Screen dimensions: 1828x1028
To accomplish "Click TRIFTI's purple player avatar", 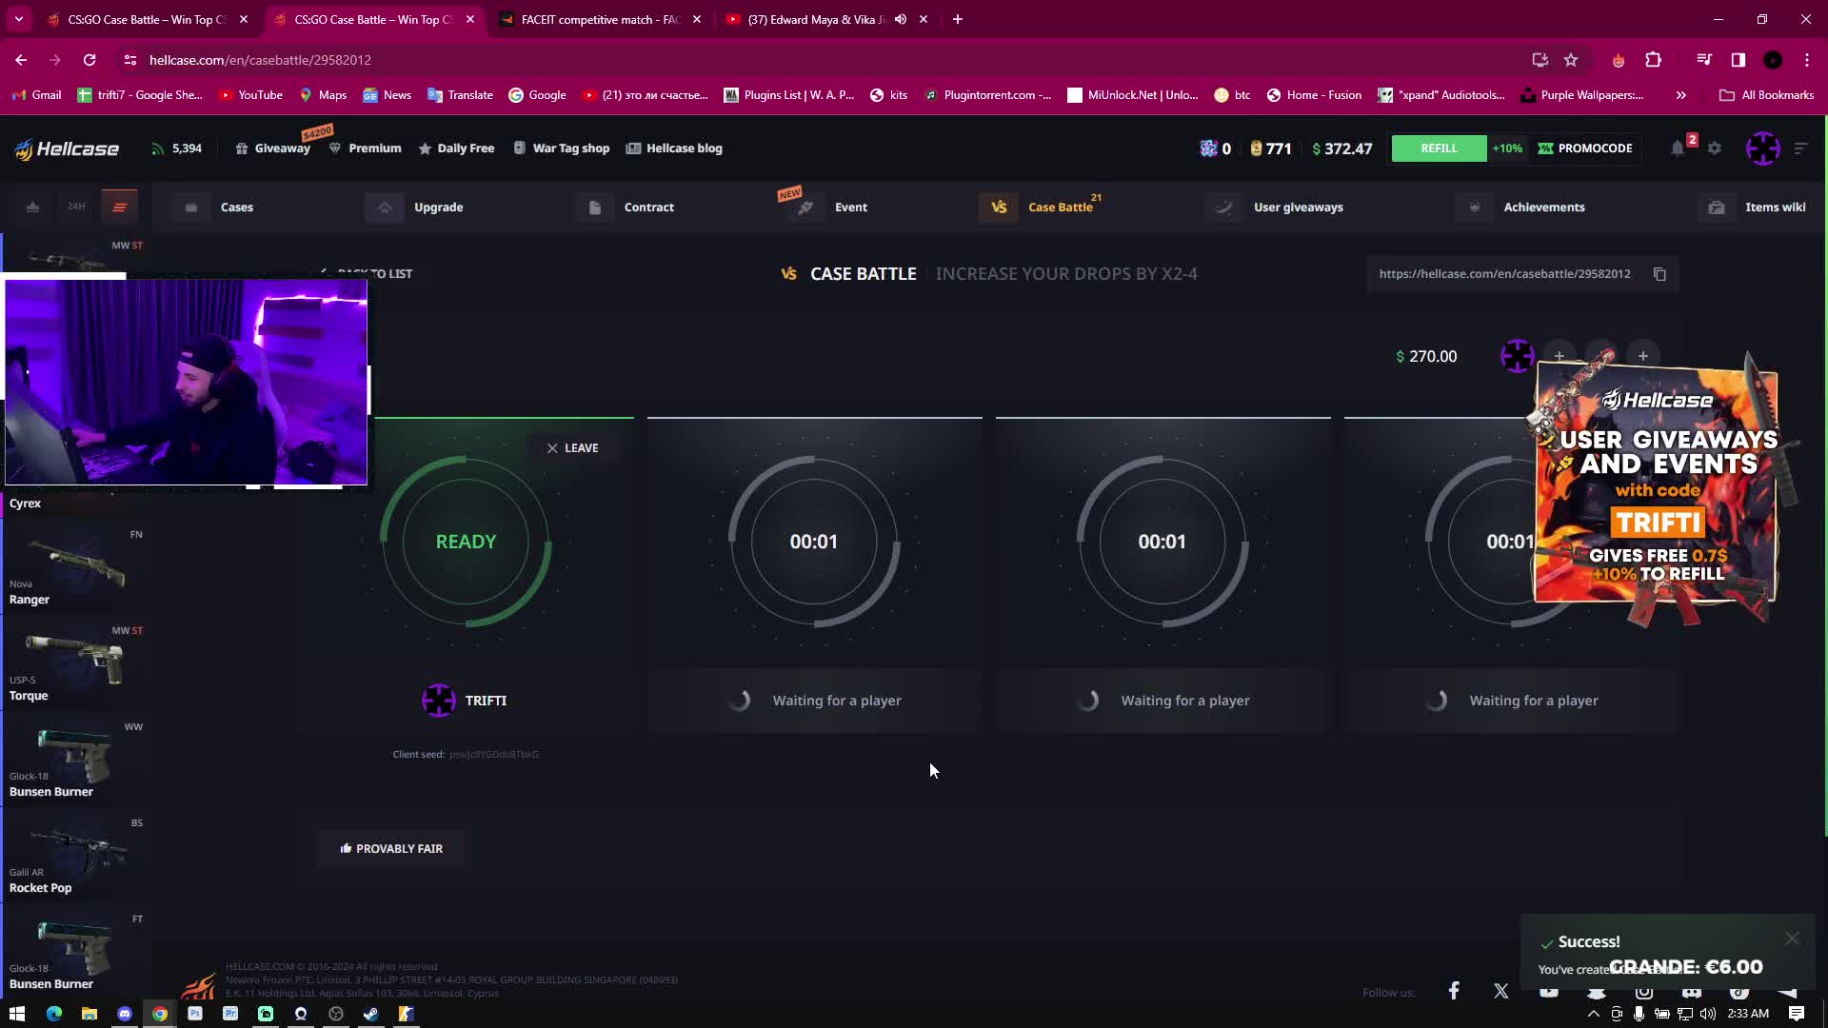I will coord(439,701).
